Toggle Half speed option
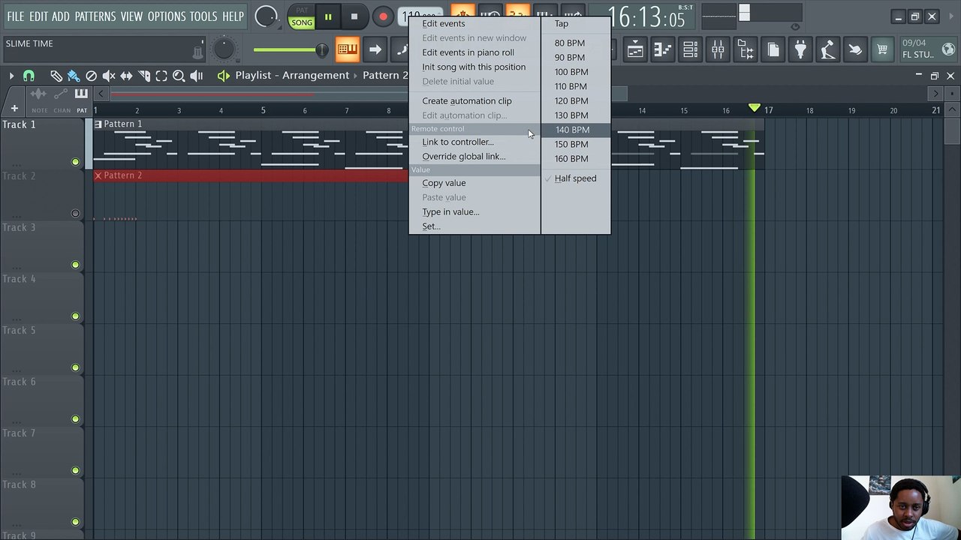This screenshot has height=540, width=961. tap(575, 178)
